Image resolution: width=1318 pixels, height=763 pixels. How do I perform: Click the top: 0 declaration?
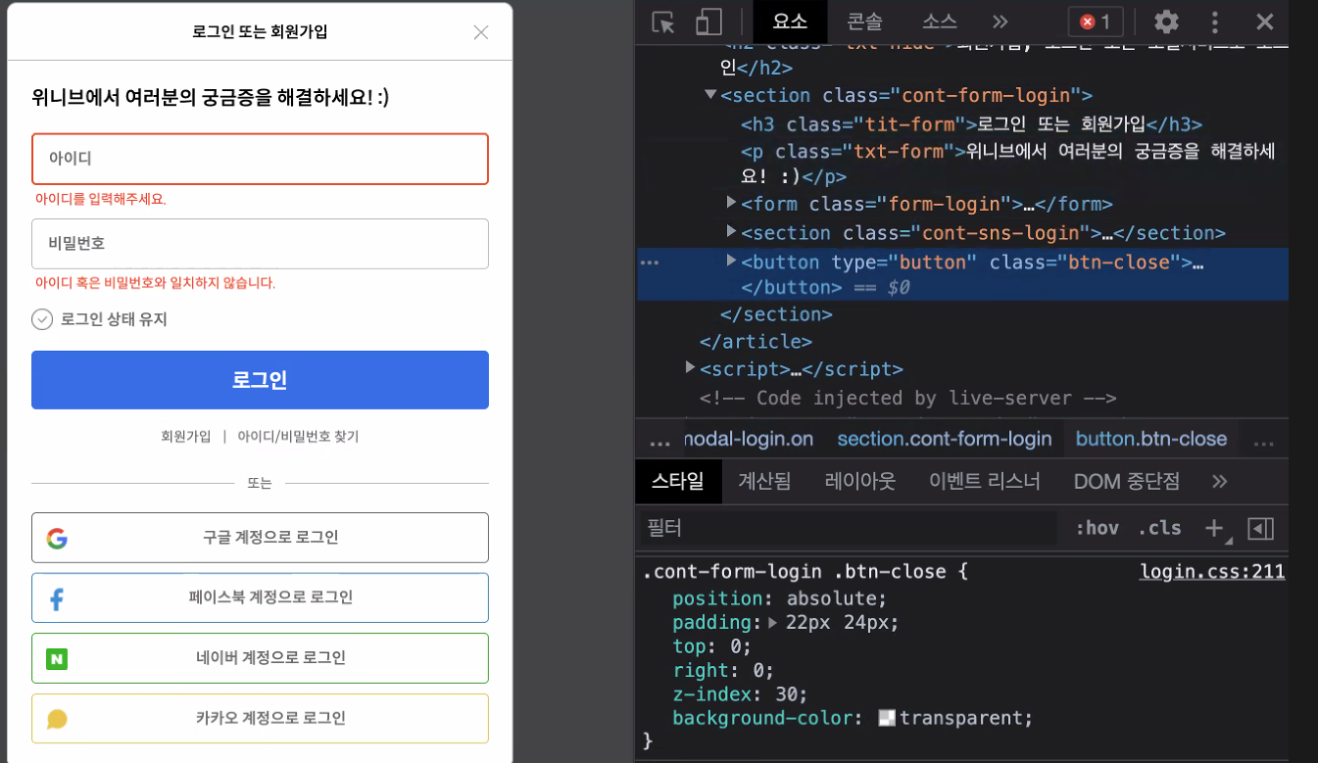coord(711,646)
